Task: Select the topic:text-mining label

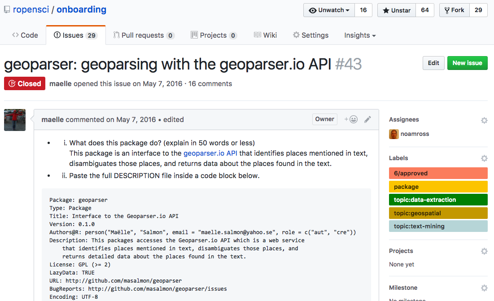Action: click(x=438, y=226)
